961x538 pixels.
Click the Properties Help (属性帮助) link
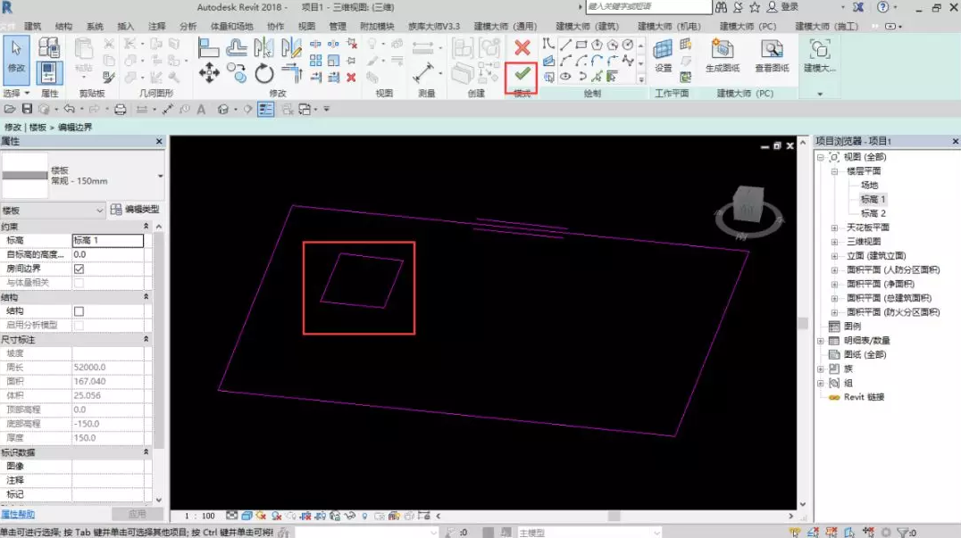point(18,514)
